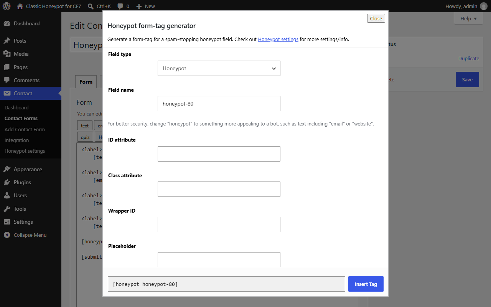
Task: Open the Appearance menu
Action: pyautogui.click(x=31, y=169)
